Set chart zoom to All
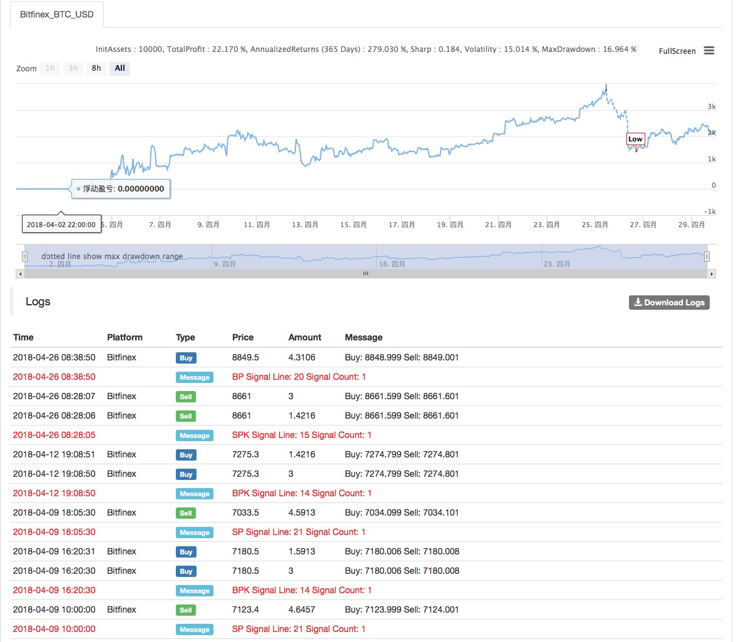736x642 pixels. (120, 68)
